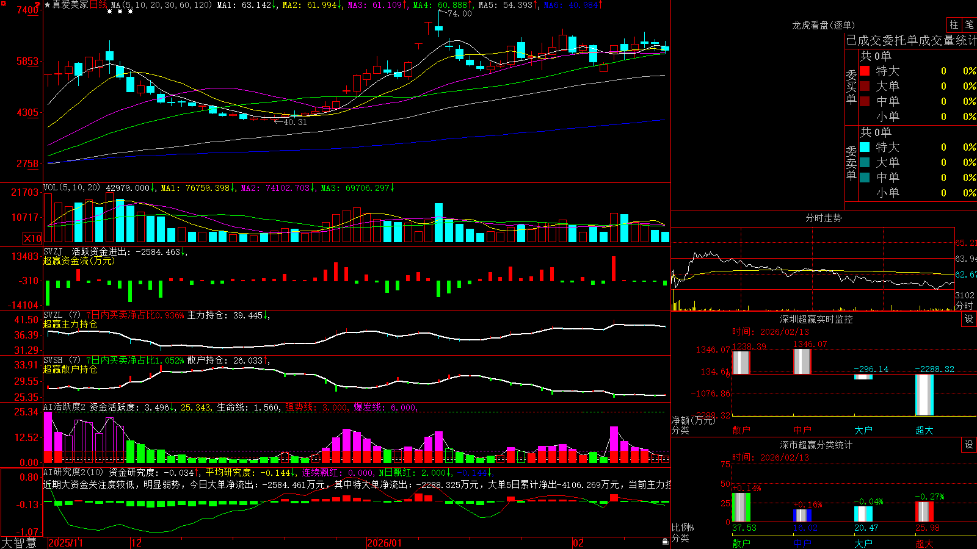Click the cyan 特大 sell-order swatch
The image size is (977, 549).
865,147
